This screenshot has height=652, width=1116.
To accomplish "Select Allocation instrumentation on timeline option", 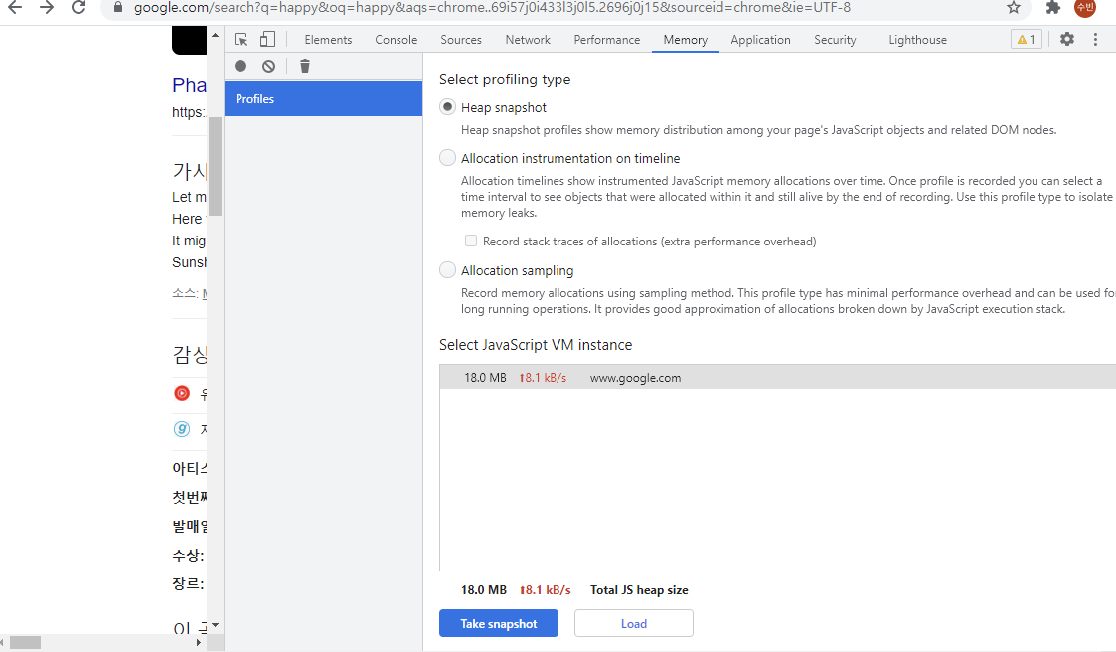I will coord(447,157).
